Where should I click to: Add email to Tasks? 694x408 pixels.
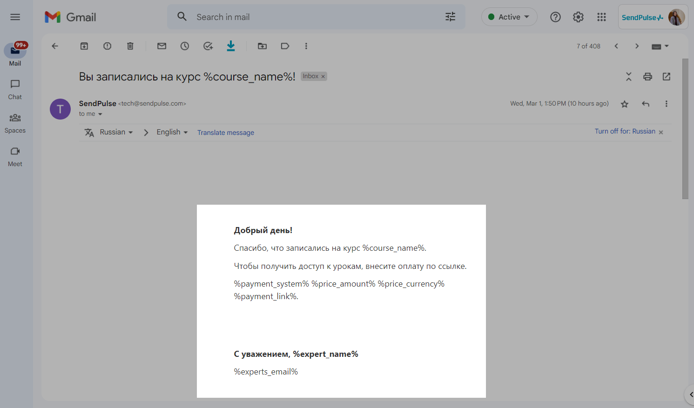(208, 46)
